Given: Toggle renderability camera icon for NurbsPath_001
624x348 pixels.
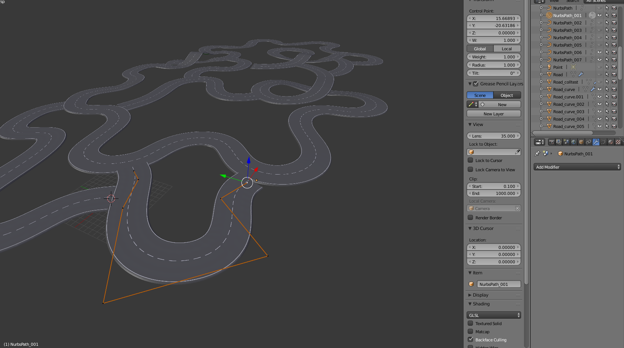Looking at the screenshot, I should [614, 15].
